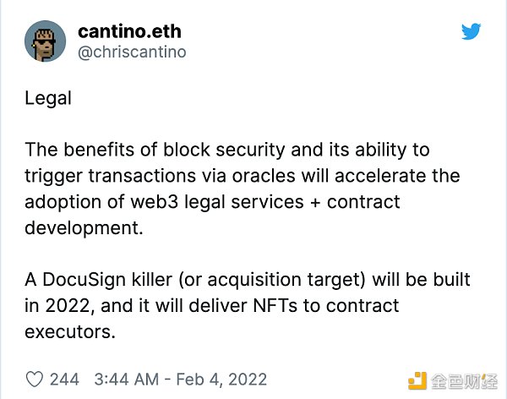Click the yellow watermark logo icon
The width and height of the screenshot is (507, 399).
coord(417,381)
